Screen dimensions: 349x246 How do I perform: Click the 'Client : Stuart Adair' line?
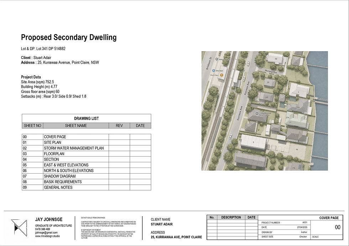[36, 58]
